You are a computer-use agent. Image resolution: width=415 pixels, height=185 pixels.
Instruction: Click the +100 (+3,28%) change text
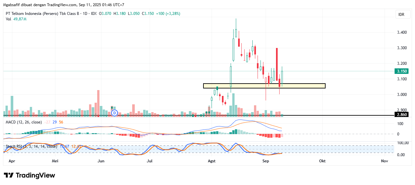168,14
